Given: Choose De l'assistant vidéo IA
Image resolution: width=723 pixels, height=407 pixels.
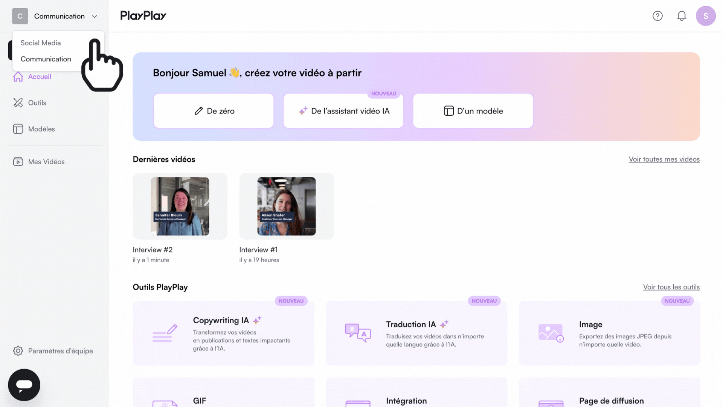Looking at the screenshot, I should tap(343, 111).
